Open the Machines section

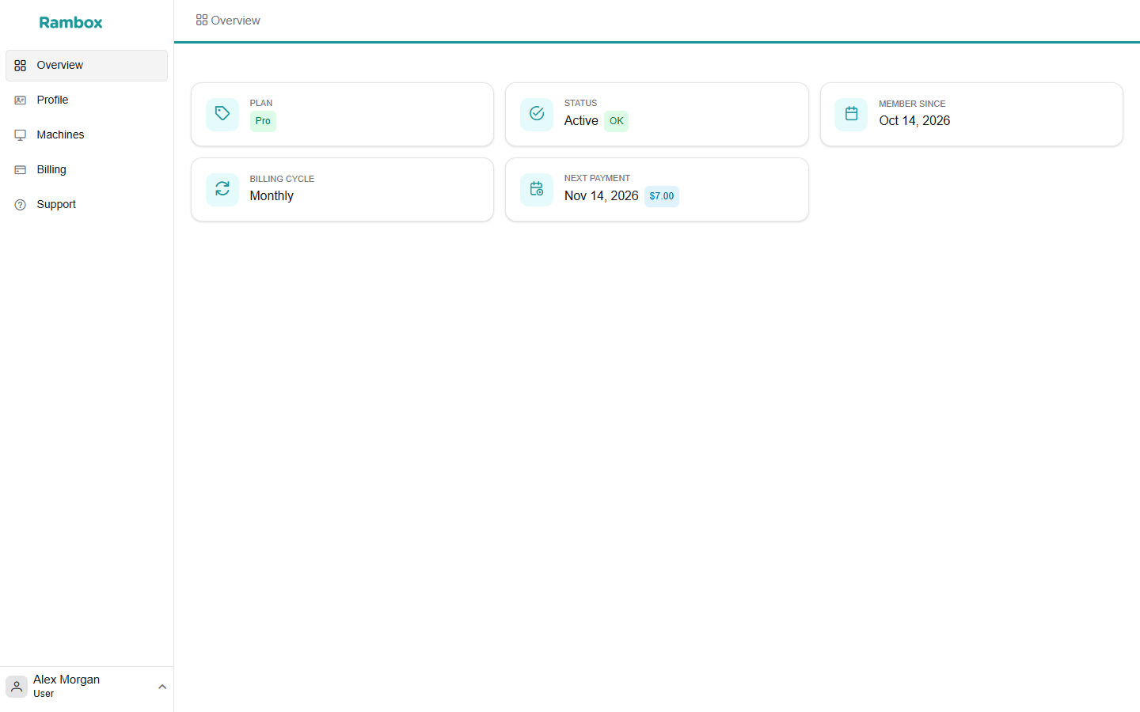pyautogui.click(x=86, y=135)
